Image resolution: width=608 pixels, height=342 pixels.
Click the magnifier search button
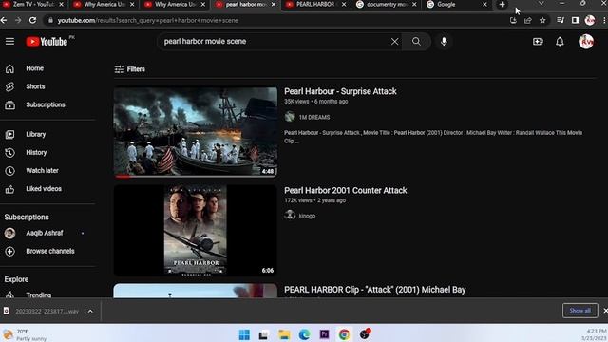pyautogui.click(x=416, y=41)
